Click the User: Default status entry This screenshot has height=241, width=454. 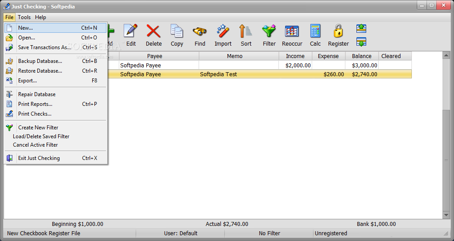181,233
